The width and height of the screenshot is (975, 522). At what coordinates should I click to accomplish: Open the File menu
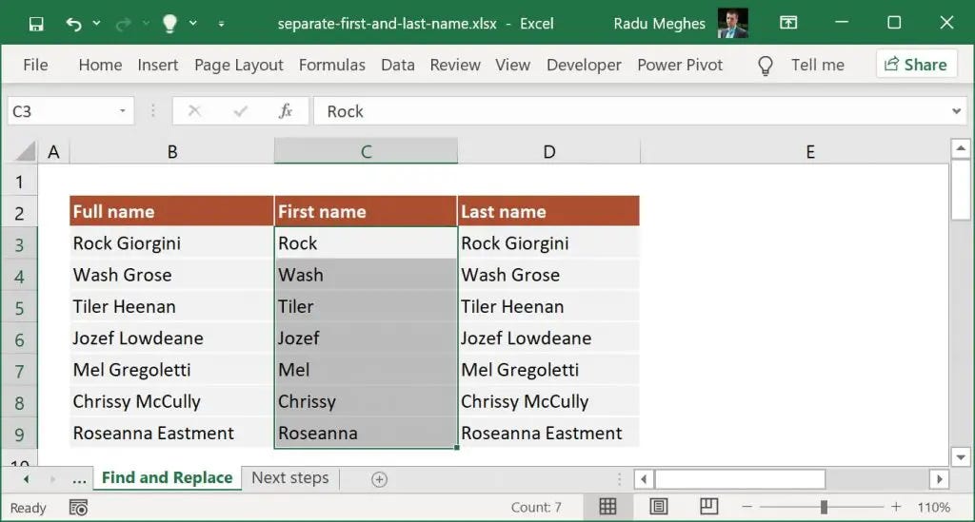tap(35, 65)
